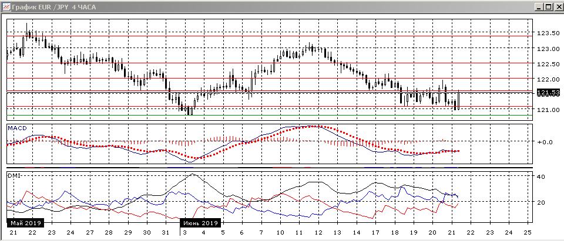The image size is (564, 241).
Task: Click the DMI indicator label
Action: (14, 175)
